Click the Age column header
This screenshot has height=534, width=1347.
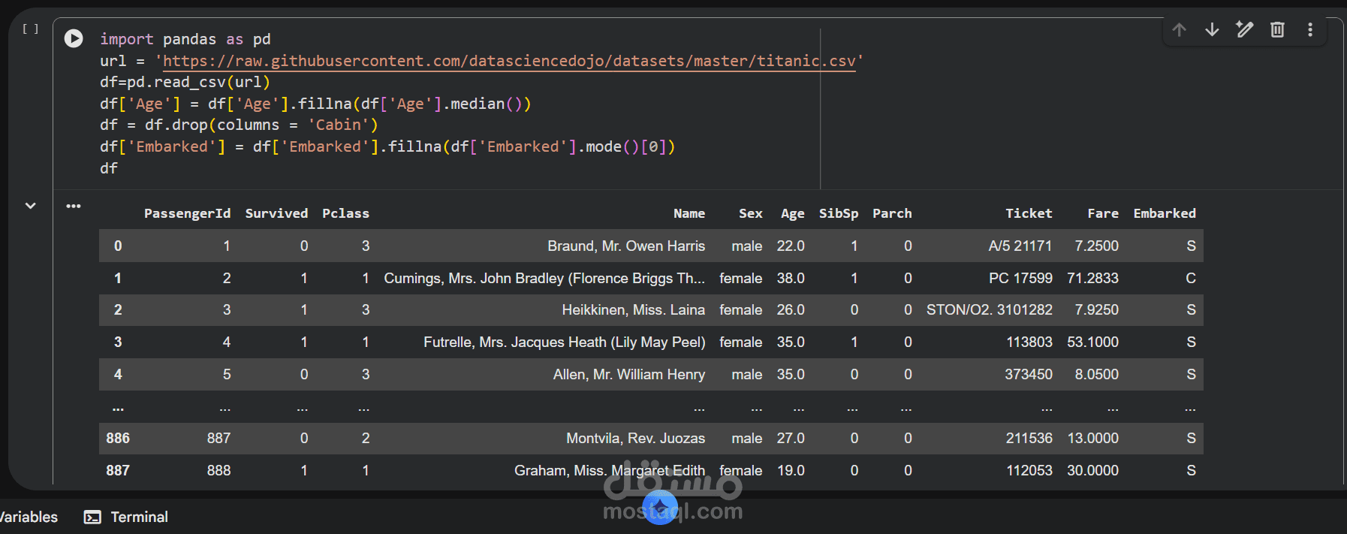click(x=792, y=213)
